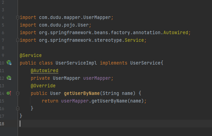Click the @Override annotation

click(x=43, y=86)
